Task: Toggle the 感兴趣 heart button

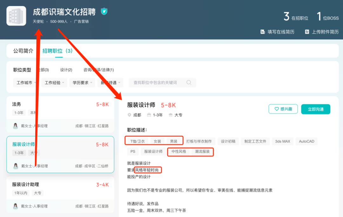Action: pos(283,109)
